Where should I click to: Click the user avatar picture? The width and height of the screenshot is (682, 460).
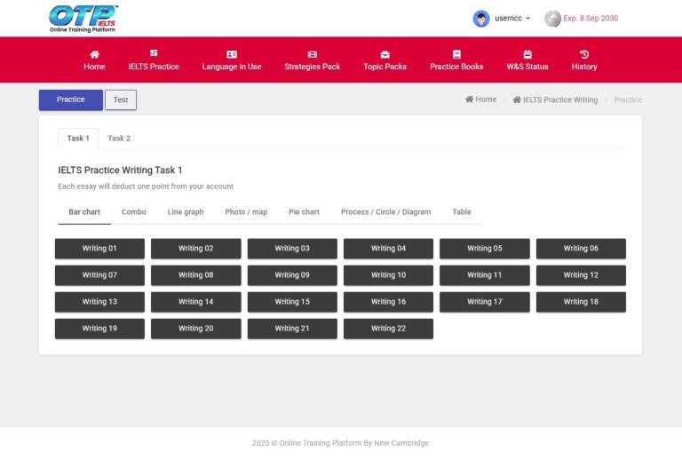coord(481,19)
